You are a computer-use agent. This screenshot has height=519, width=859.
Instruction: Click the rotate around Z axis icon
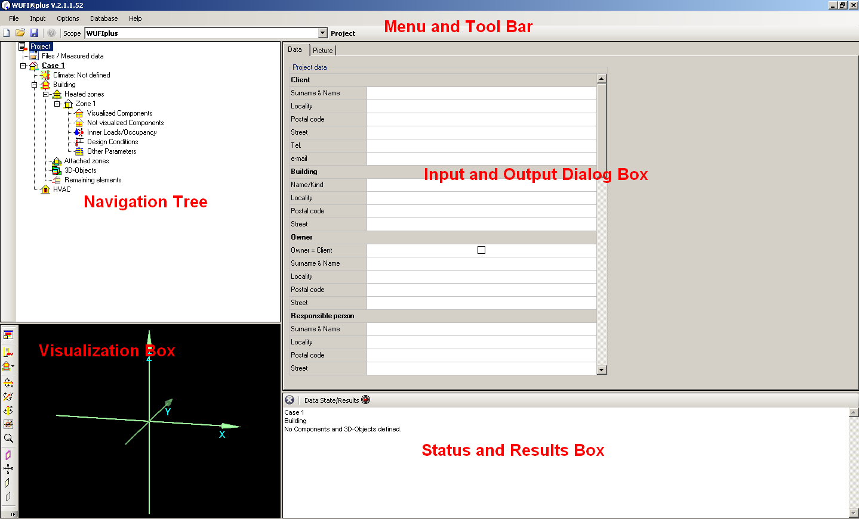pyautogui.click(x=8, y=410)
